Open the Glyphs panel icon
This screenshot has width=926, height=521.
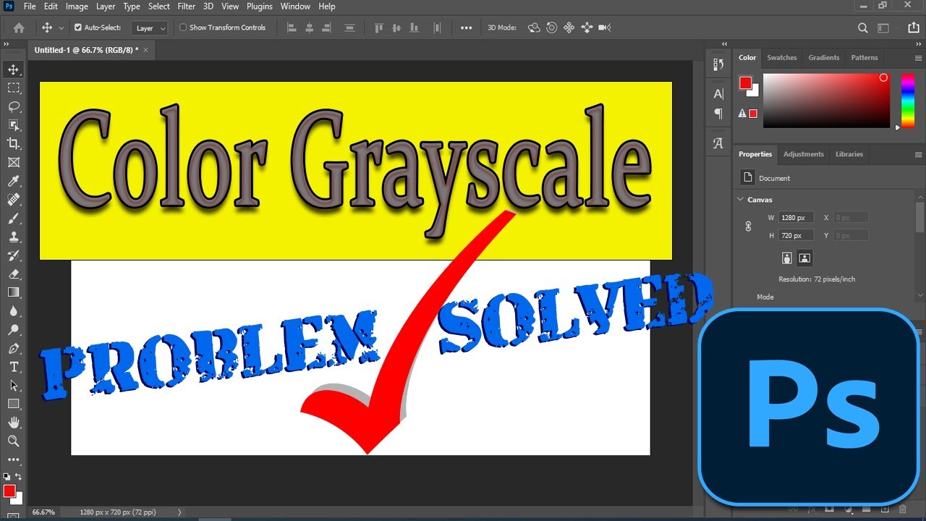pos(718,143)
